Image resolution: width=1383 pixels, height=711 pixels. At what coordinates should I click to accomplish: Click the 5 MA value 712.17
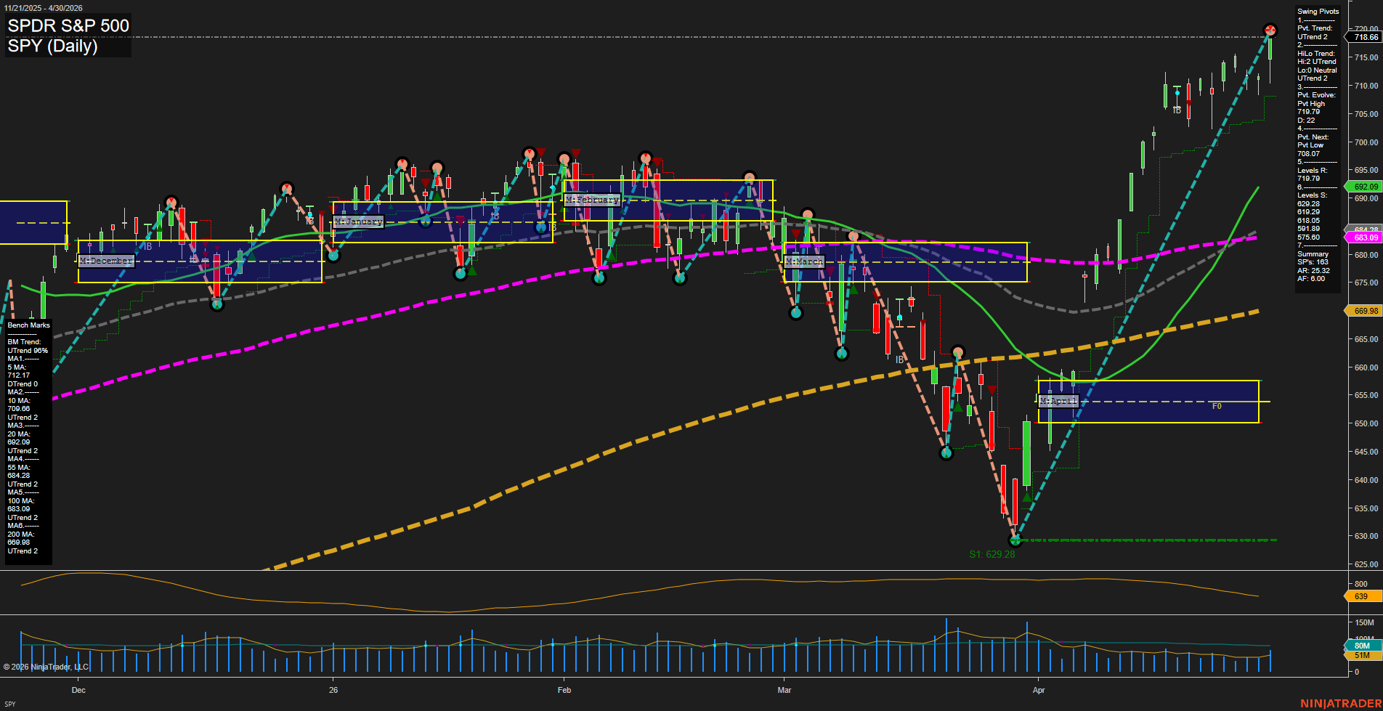19,375
